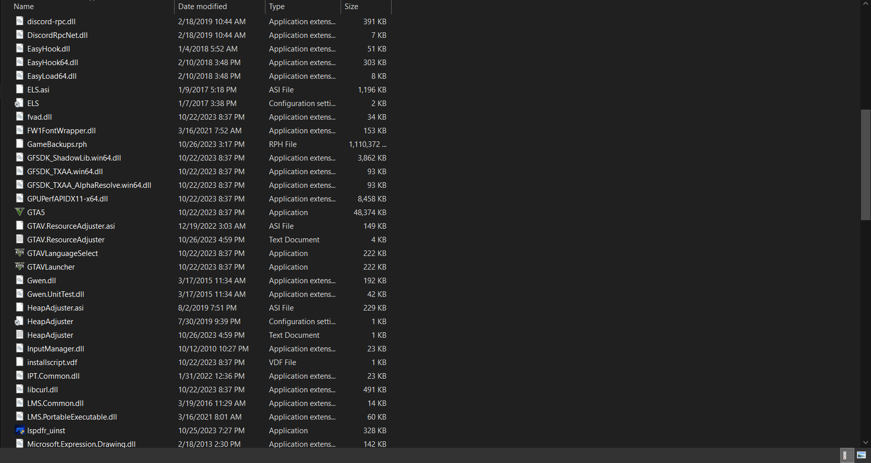
Task: Click the file name LMS.PortableExecutable.dll
Action: tap(72, 417)
